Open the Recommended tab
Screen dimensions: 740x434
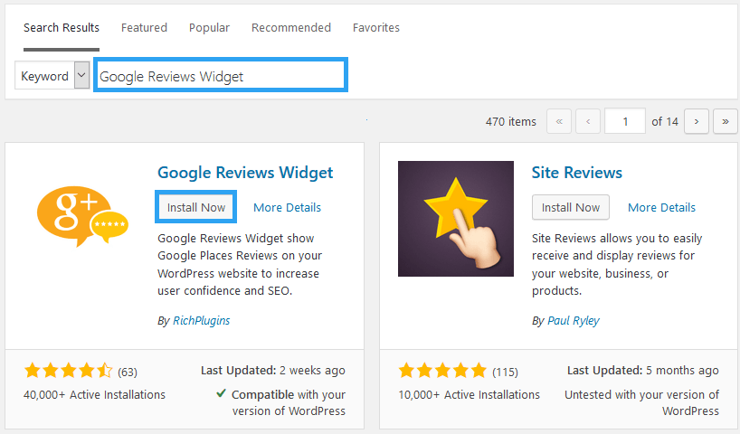[x=290, y=28]
